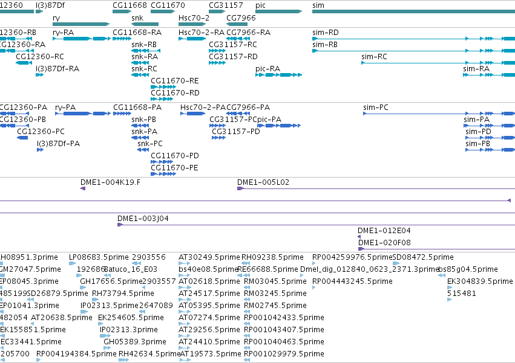Click the sim gene label
The height and width of the screenshot is (363, 515).
pyautogui.click(x=318, y=5)
